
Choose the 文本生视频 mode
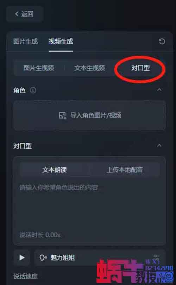pyautogui.click(x=89, y=68)
